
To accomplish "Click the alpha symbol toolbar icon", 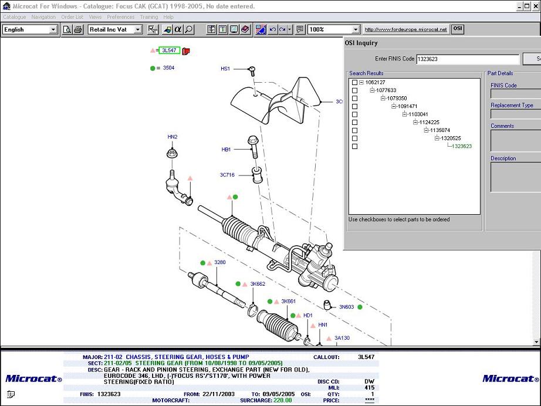I will (178, 29).
